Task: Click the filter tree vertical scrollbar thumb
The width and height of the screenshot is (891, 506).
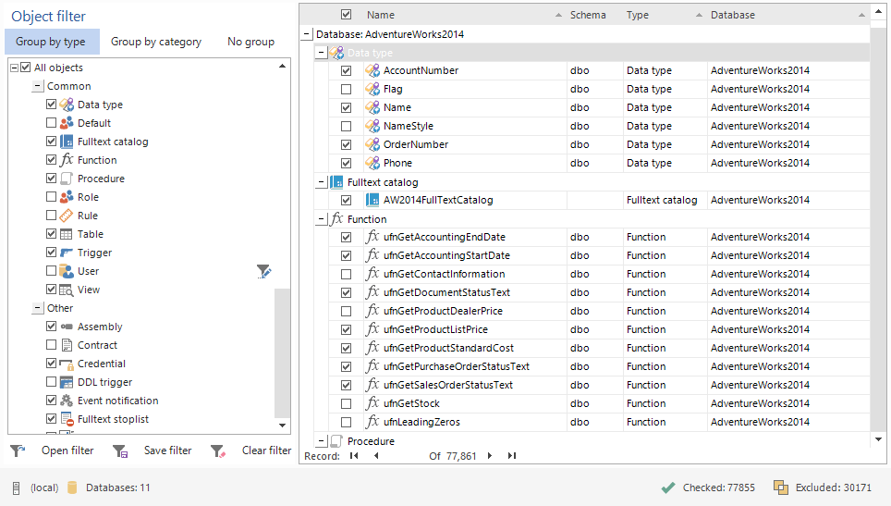Action: [282, 352]
